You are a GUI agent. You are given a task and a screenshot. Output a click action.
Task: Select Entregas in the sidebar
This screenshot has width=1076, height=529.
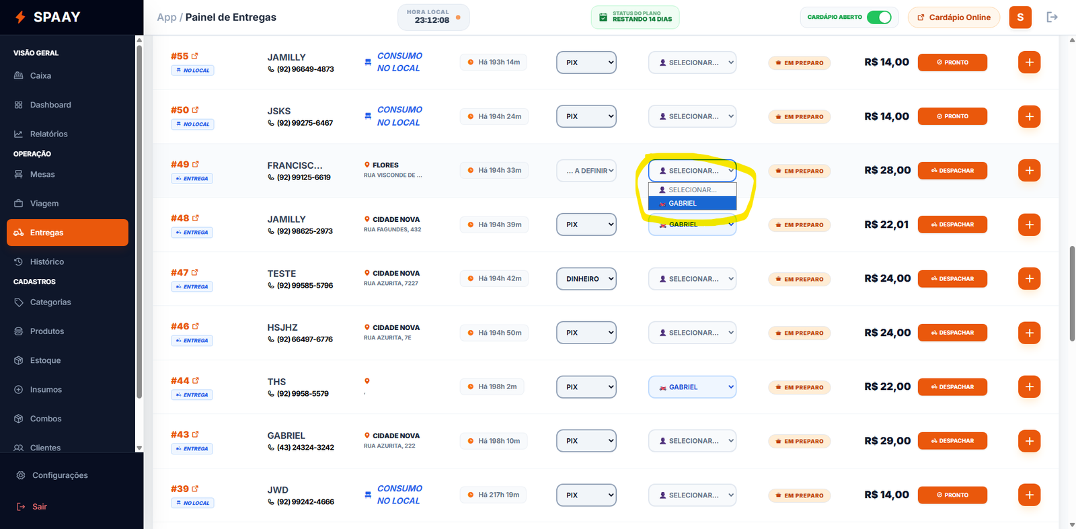(x=67, y=233)
